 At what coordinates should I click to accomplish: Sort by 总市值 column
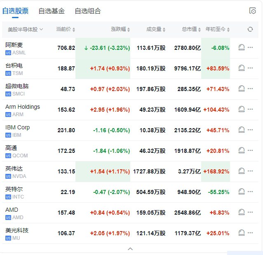coord(191,29)
